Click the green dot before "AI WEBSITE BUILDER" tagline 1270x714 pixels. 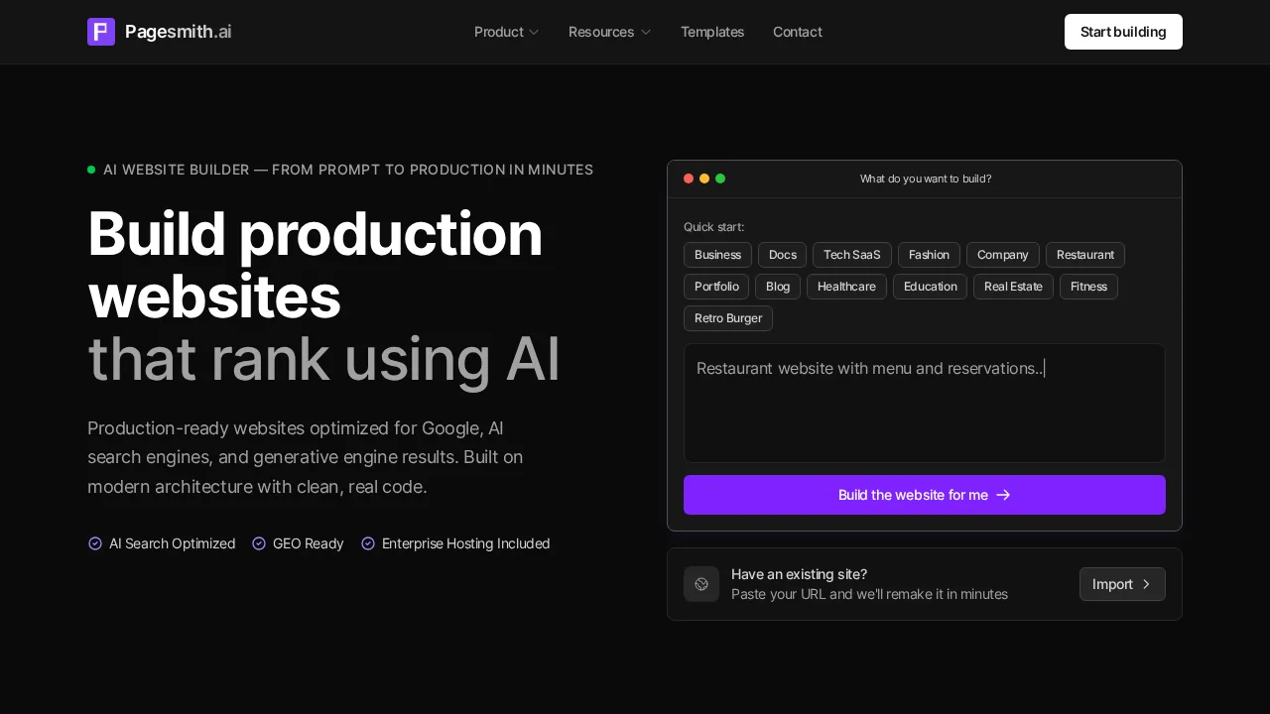(91, 169)
